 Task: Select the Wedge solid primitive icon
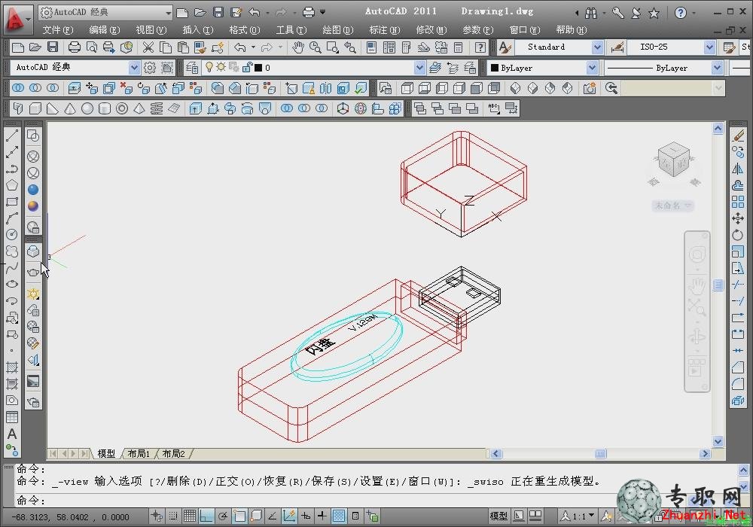click(x=53, y=109)
